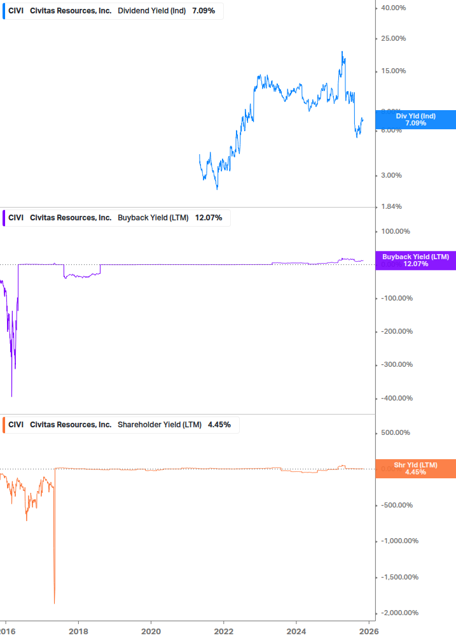The height and width of the screenshot is (640, 456).
Task: Click the CIVI ticker in the Shareholder Yield legend
Action: 16,425
